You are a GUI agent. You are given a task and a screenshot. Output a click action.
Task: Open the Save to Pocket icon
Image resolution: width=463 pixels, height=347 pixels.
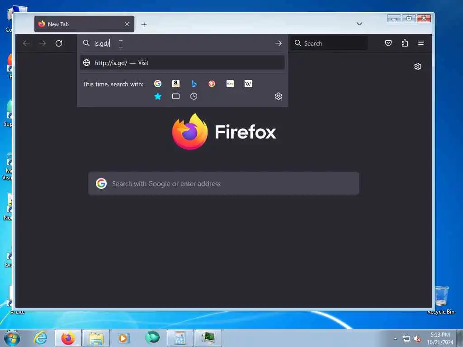pos(388,43)
